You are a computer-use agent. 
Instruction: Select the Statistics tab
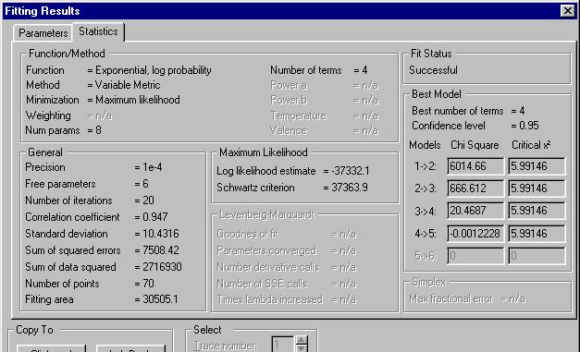[98, 31]
